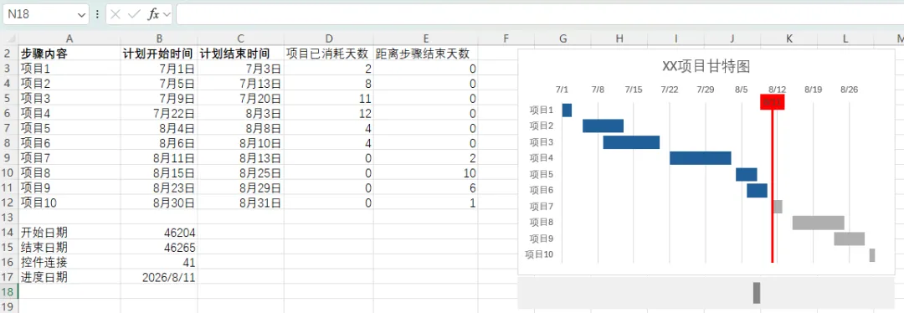Expand the fx function dropdown arrow
904x313 pixels.
pyautogui.click(x=167, y=14)
